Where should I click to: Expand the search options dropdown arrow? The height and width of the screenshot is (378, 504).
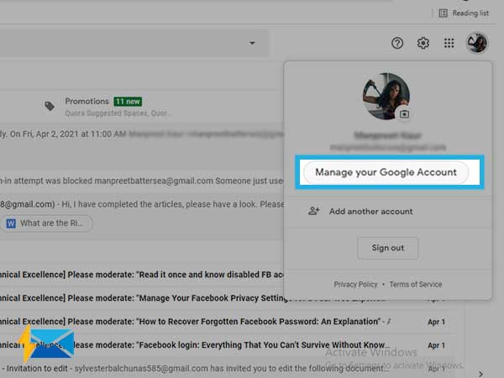tap(252, 43)
